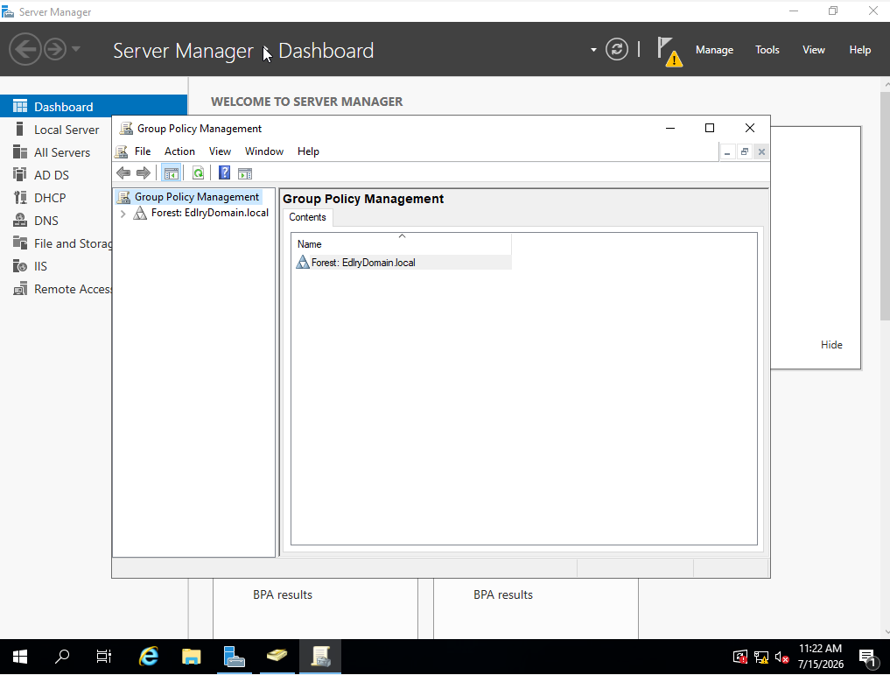Viewport: 890px width, 675px height.
Task: Toggle Show/Hide Action Pane toolbar icon
Action: point(245,173)
